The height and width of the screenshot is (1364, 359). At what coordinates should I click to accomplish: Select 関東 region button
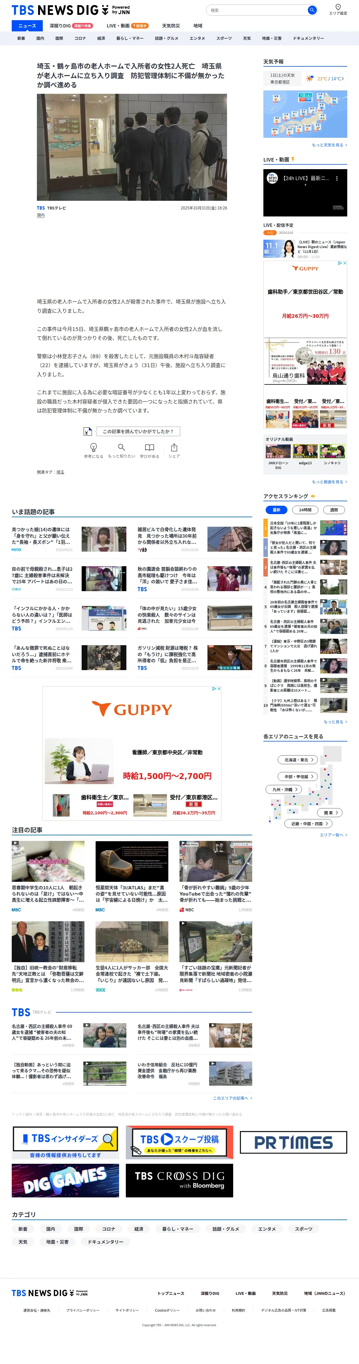click(x=330, y=813)
